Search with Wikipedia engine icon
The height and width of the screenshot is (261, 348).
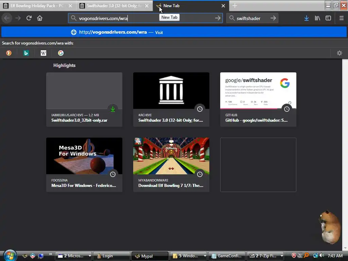[43, 53]
